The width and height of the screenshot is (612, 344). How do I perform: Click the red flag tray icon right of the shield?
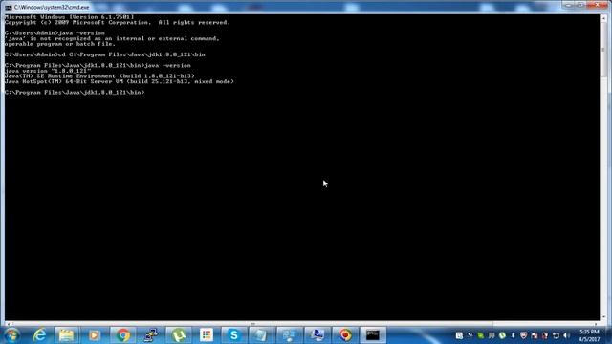click(x=535, y=335)
